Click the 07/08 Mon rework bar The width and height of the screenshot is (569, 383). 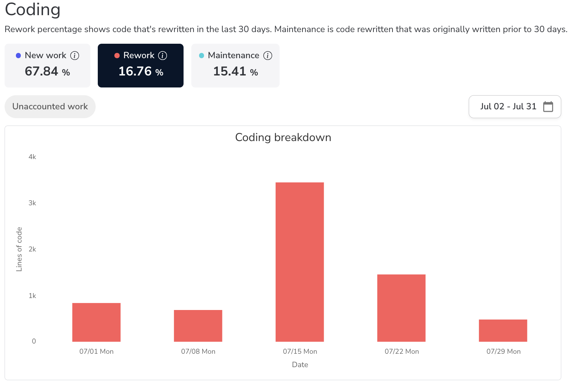(198, 326)
